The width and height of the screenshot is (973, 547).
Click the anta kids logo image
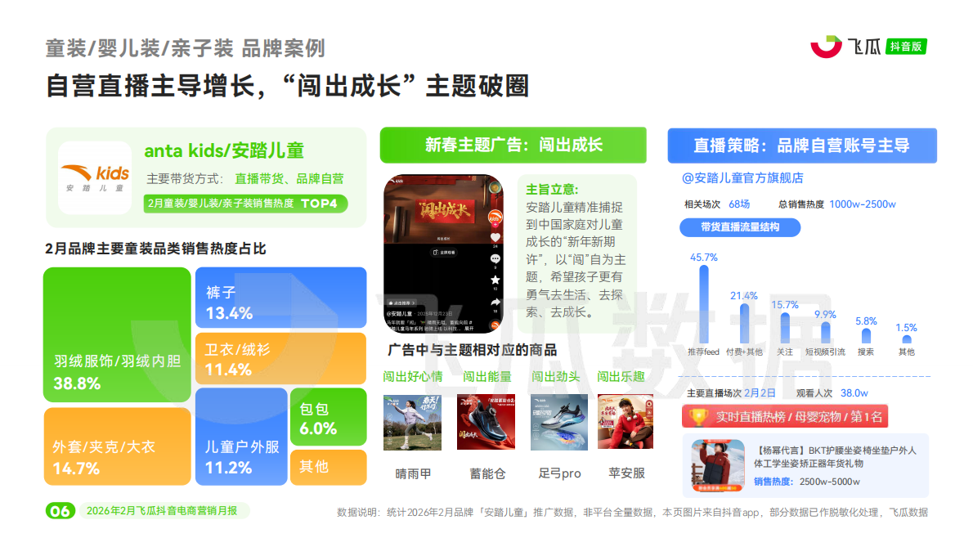(95, 177)
